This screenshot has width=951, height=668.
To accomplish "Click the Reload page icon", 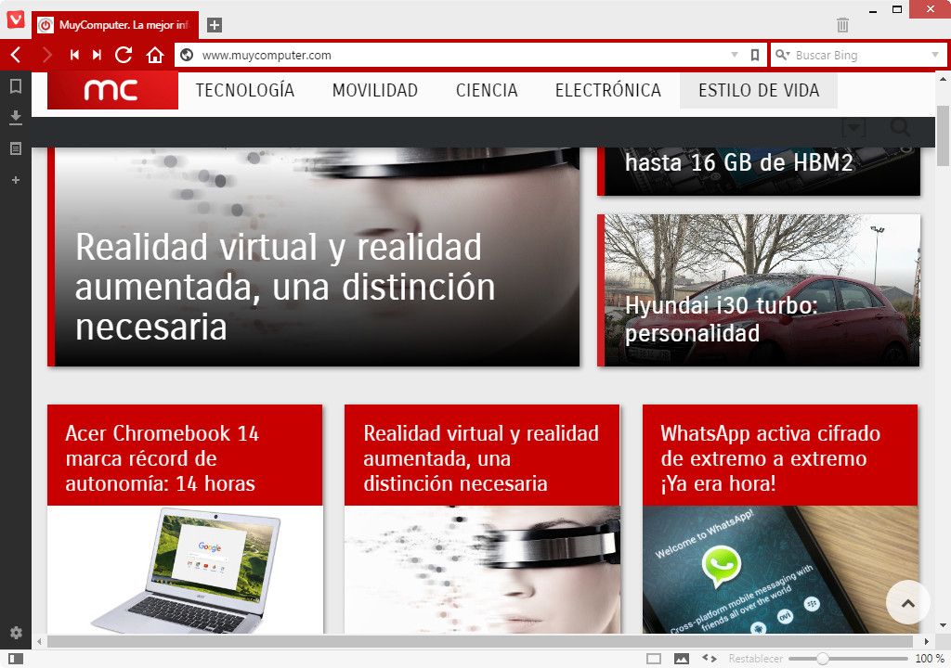I will pos(123,55).
